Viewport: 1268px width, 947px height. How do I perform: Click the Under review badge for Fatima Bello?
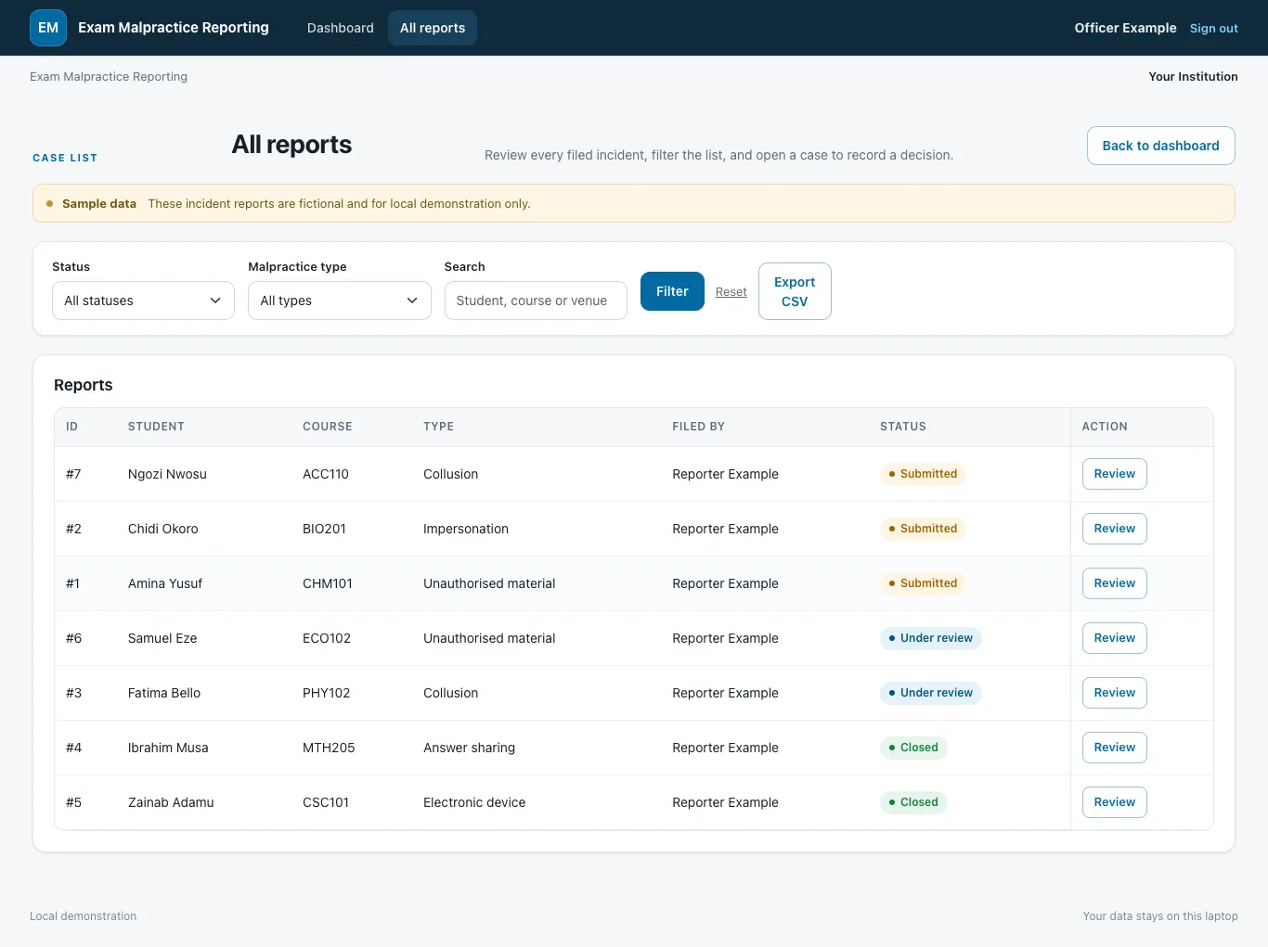point(931,693)
